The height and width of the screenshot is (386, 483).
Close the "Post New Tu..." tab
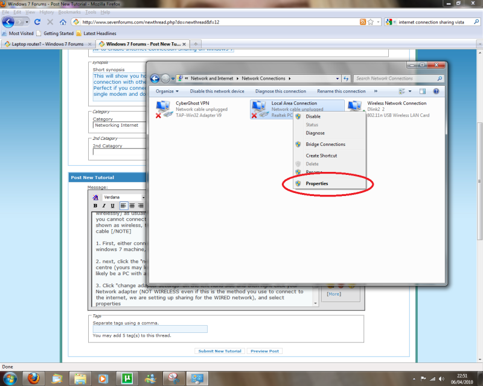click(184, 44)
